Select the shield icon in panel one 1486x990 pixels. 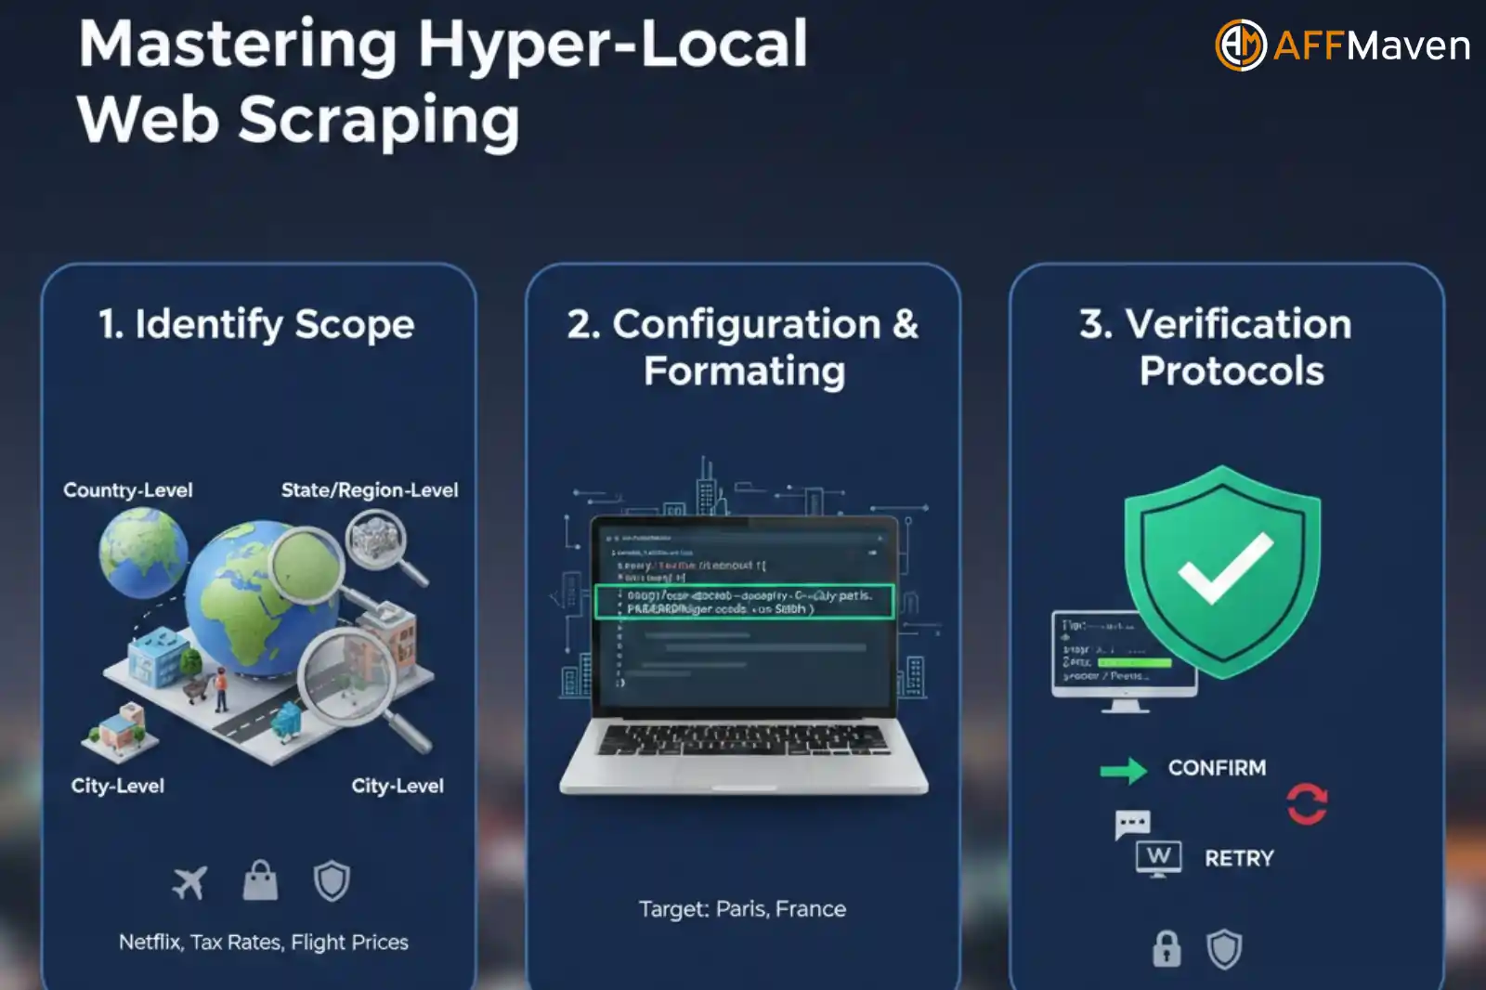pos(331,880)
